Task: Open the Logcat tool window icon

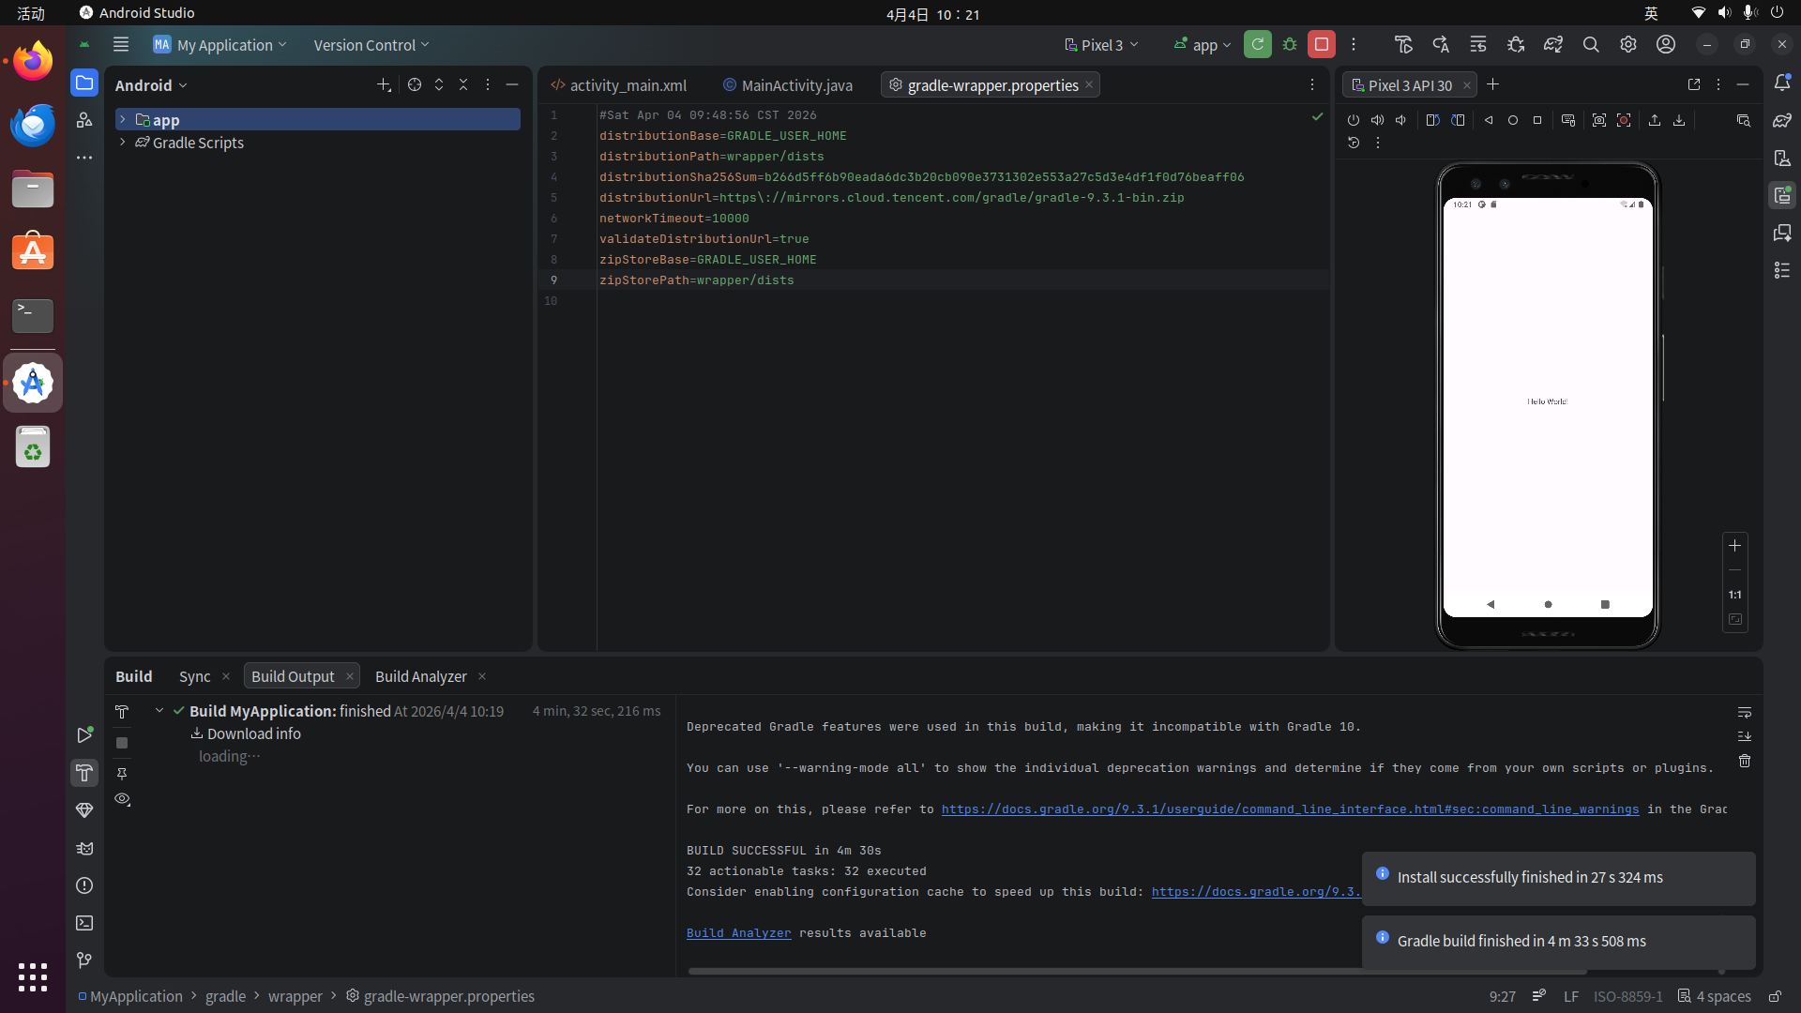Action: coord(84,848)
